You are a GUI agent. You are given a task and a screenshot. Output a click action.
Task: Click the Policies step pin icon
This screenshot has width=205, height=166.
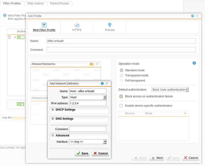110,25
